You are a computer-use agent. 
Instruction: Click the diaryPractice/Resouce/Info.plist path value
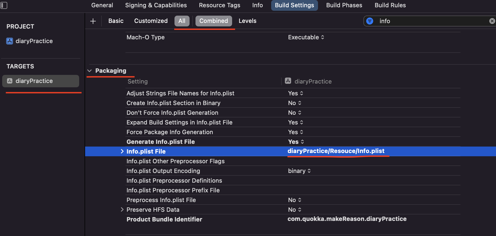click(336, 151)
